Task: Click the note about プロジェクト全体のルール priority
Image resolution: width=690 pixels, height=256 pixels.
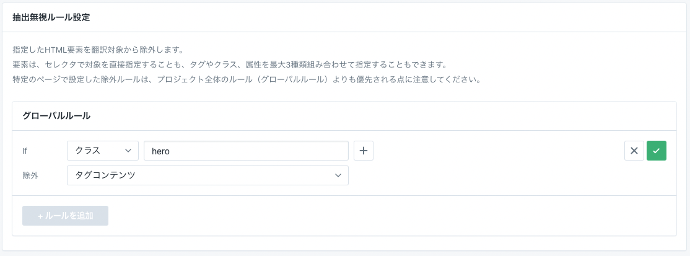Action: [247, 79]
